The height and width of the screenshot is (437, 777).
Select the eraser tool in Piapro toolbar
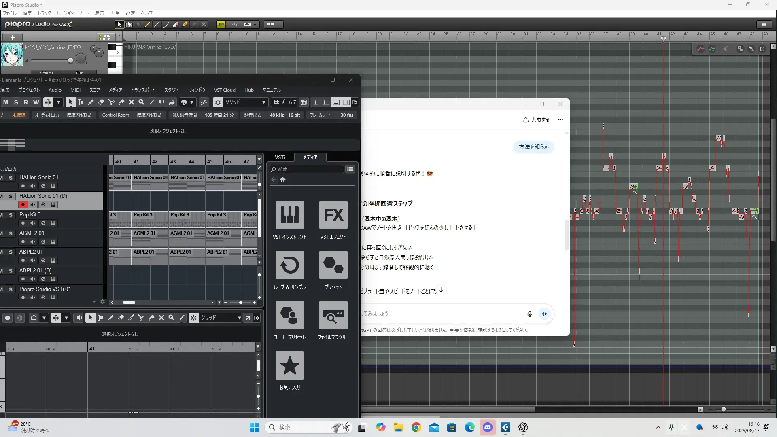176,24
